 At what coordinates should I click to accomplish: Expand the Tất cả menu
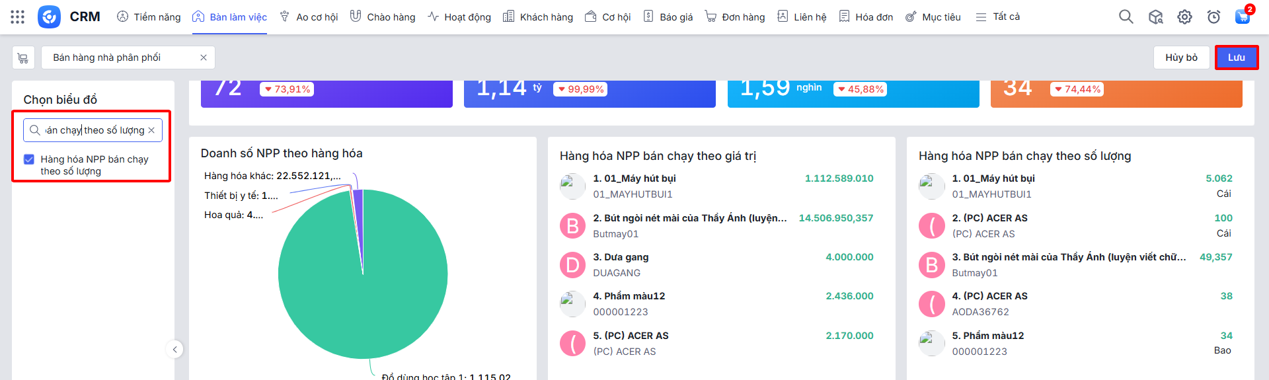[x=998, y=17]
